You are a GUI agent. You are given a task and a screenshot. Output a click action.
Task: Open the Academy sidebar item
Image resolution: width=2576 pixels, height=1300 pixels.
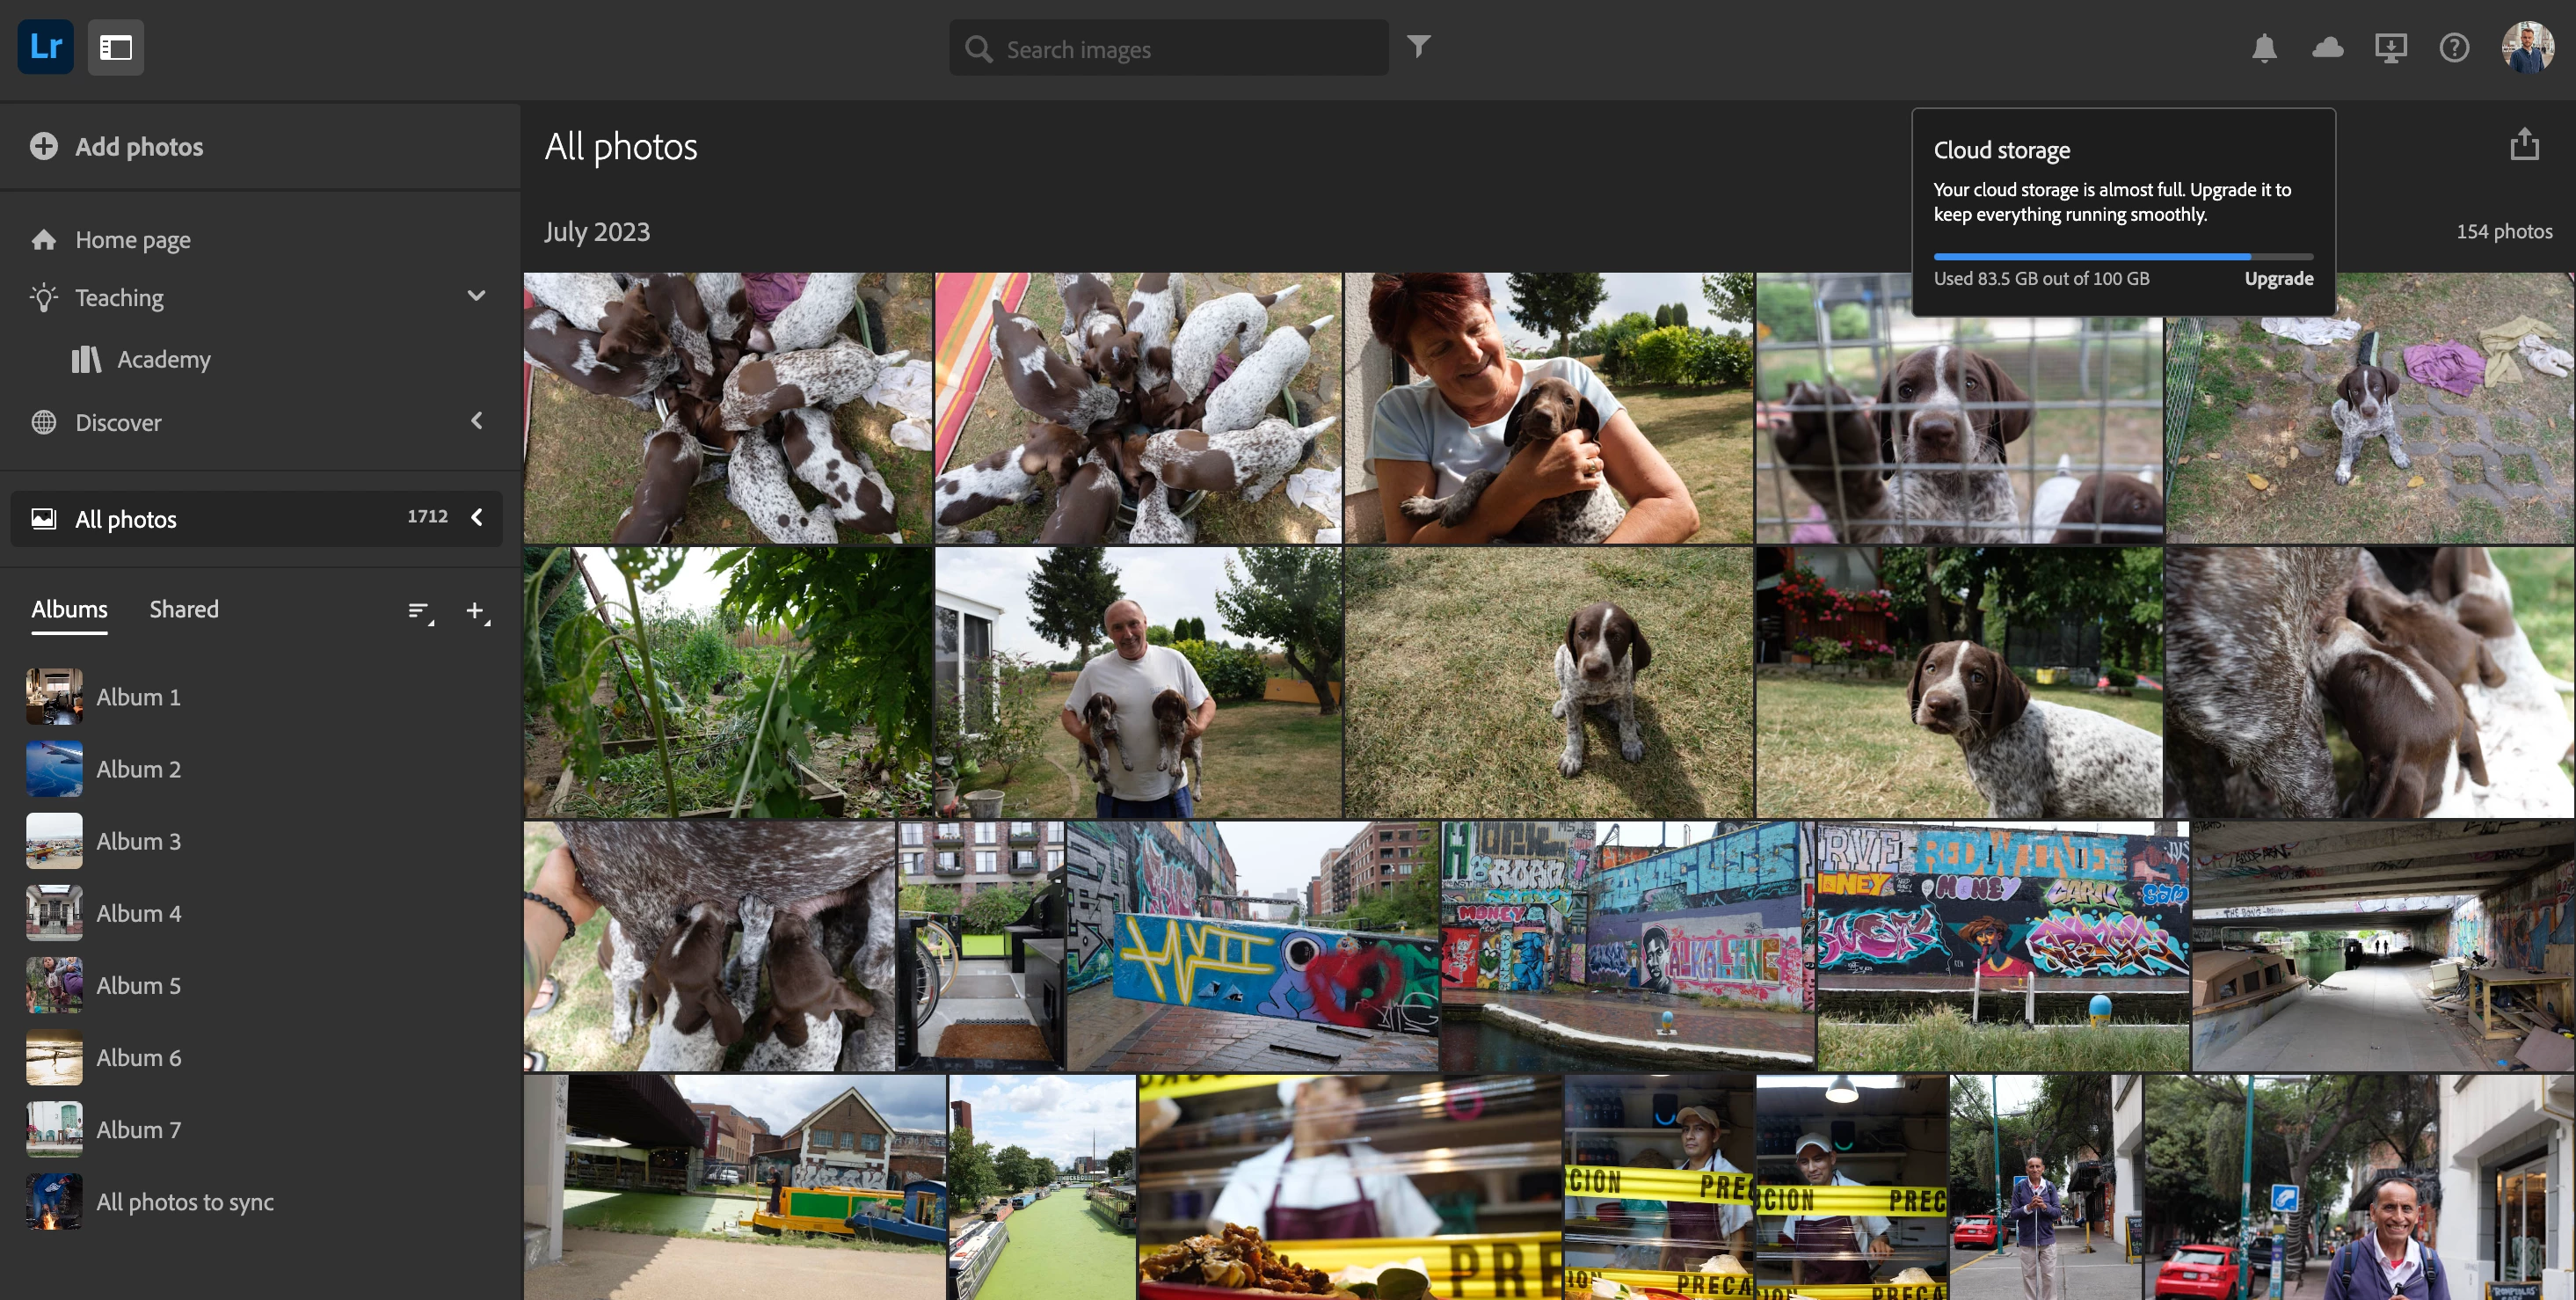(163, 359)
